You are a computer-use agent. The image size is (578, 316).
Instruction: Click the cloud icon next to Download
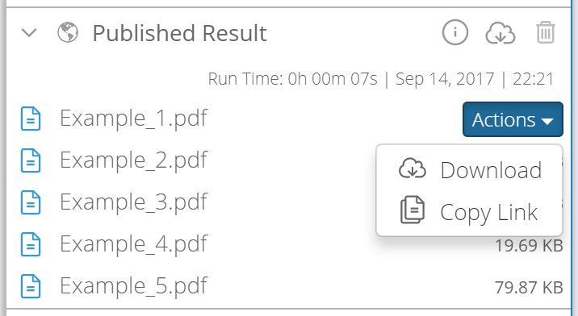[x=413, y=168]
